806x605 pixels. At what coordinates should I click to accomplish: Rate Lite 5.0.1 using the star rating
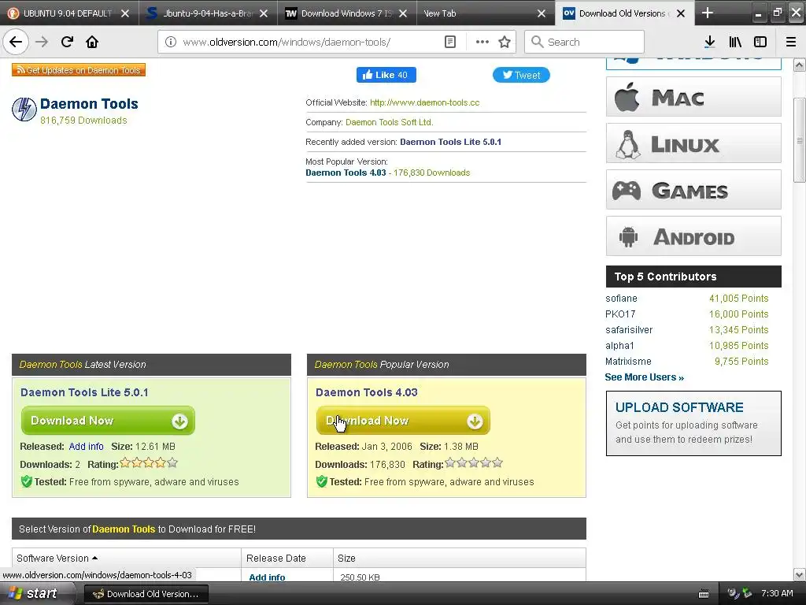149,463
